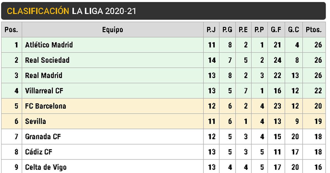This screenshot has width=330, height=173.
Task: Click the P.G column header
Action: 227,30
